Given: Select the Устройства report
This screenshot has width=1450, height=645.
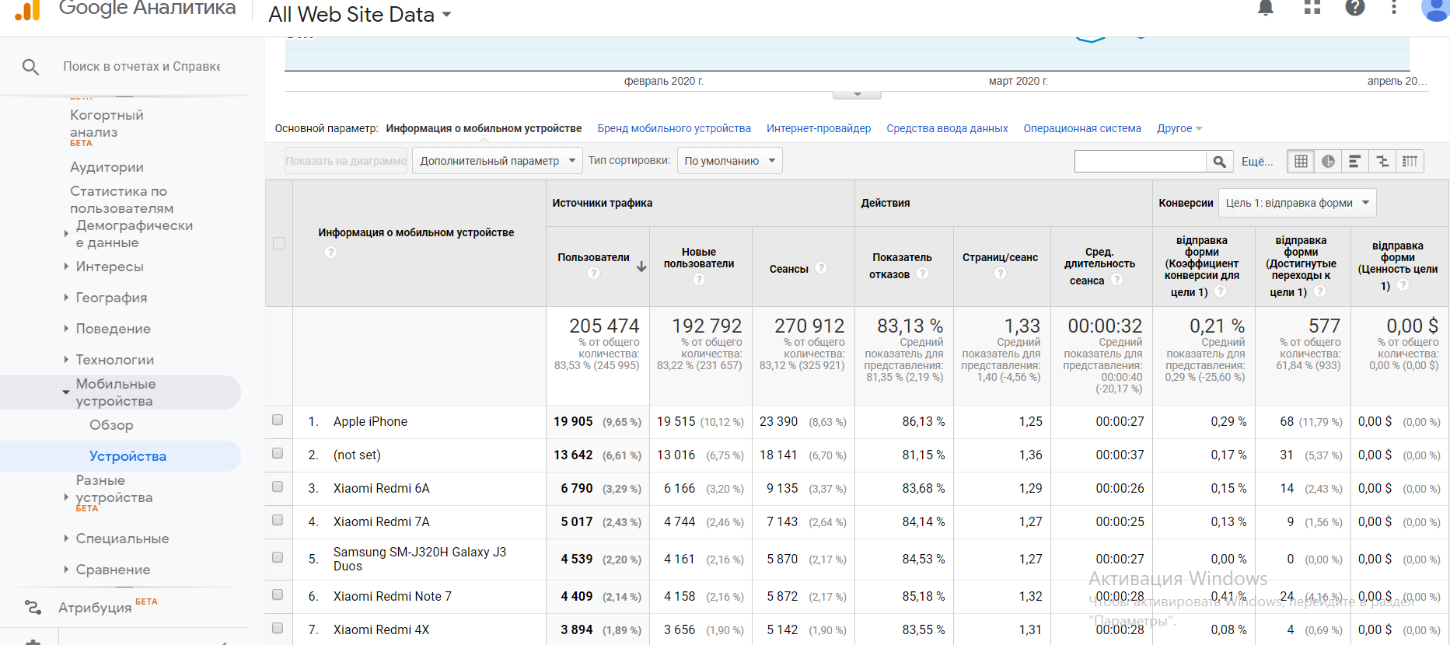Looking at the screenshot, I should tap(128, 456).
